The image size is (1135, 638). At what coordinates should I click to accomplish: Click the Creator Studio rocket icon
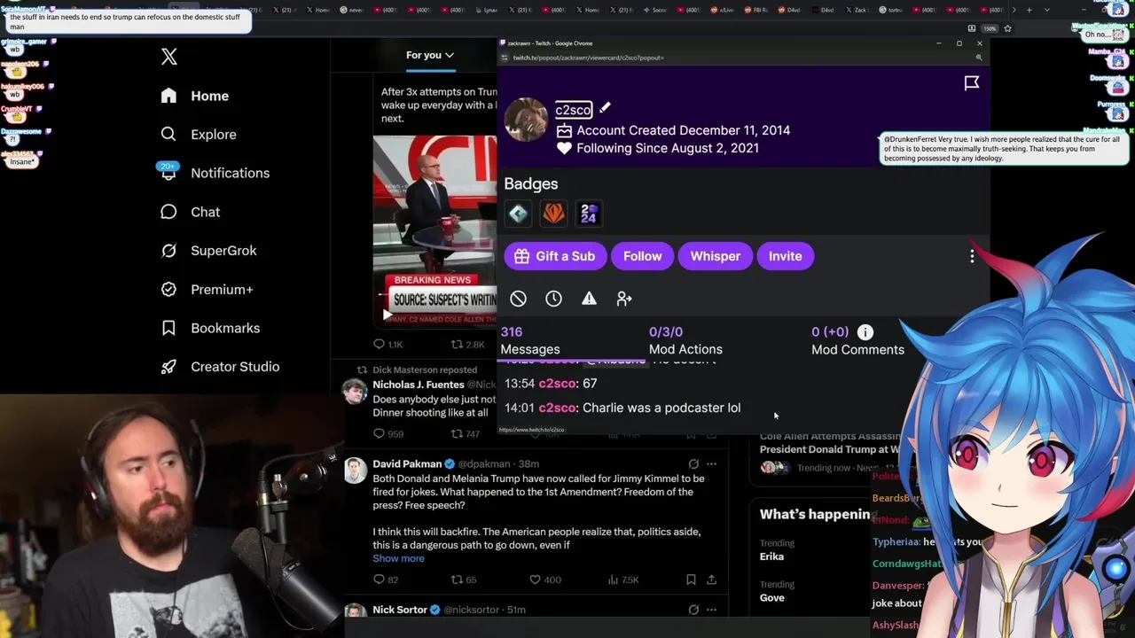168,367
